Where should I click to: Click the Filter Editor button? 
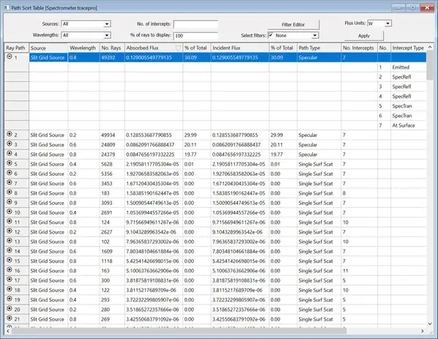(293, 25)
